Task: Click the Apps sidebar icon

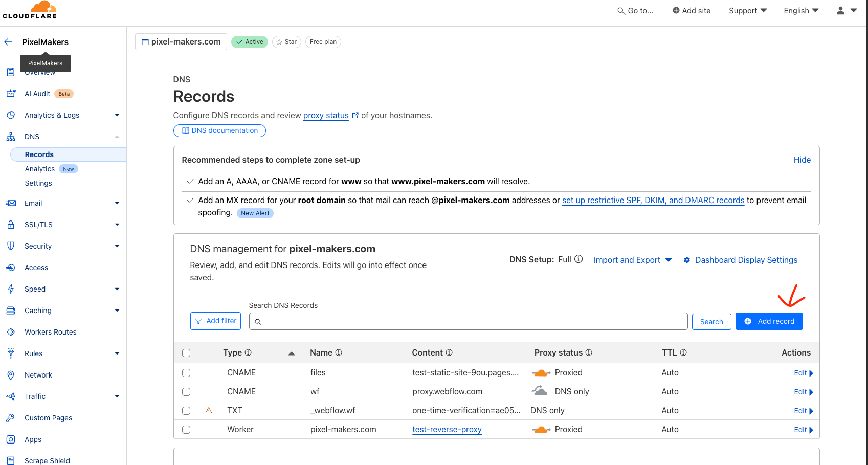Action: click(x=11, y=439)
